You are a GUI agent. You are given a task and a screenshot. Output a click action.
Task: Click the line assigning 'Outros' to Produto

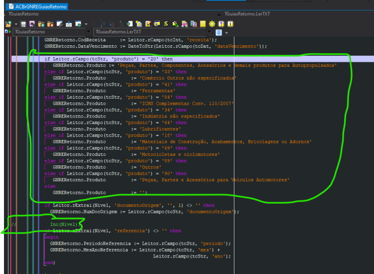107,167
